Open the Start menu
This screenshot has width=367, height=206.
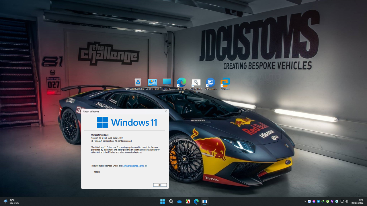[162, 201]
